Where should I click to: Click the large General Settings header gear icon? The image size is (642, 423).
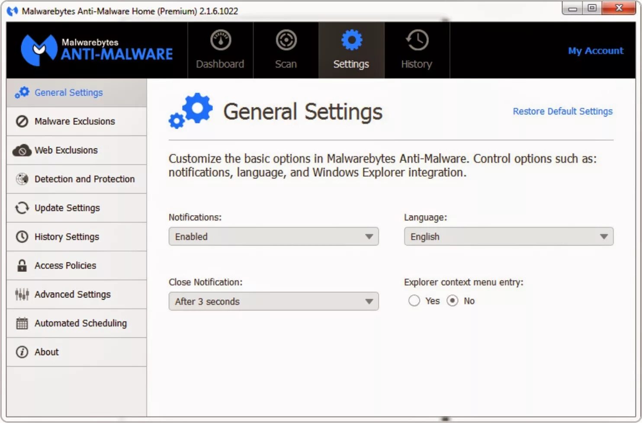(x=191, y=111)
